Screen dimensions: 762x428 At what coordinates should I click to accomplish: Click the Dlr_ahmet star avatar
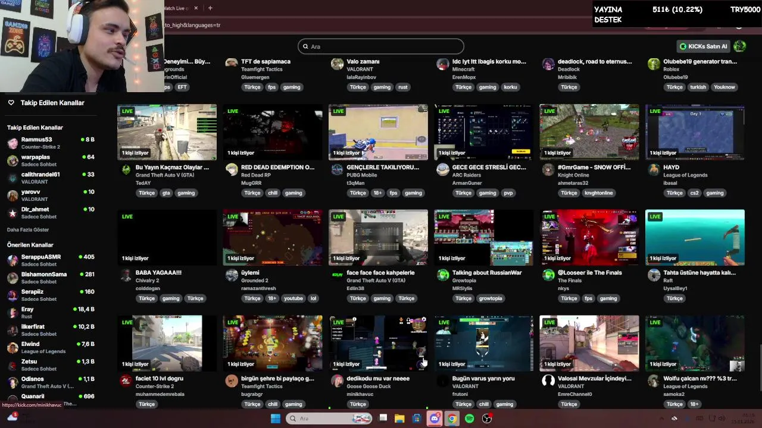13,213
